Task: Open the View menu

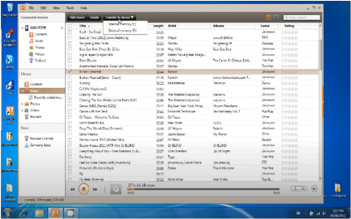Action: (x=56, y=8)
